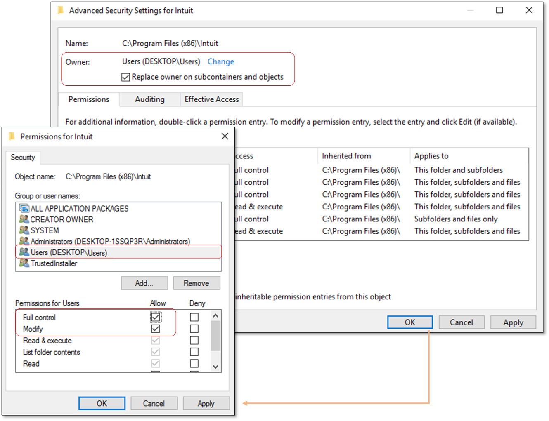Screen dimensions: 549x421
Task: Click Allow checkbox for Read permission
Action: tap(156, 363)
